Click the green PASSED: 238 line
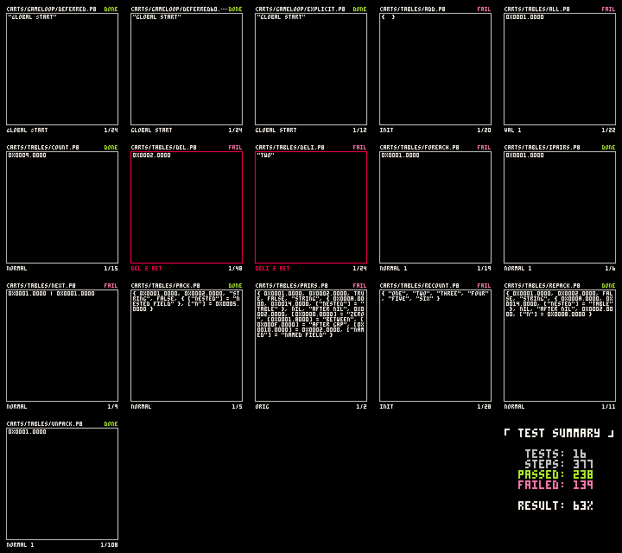 tap(555, 474)
